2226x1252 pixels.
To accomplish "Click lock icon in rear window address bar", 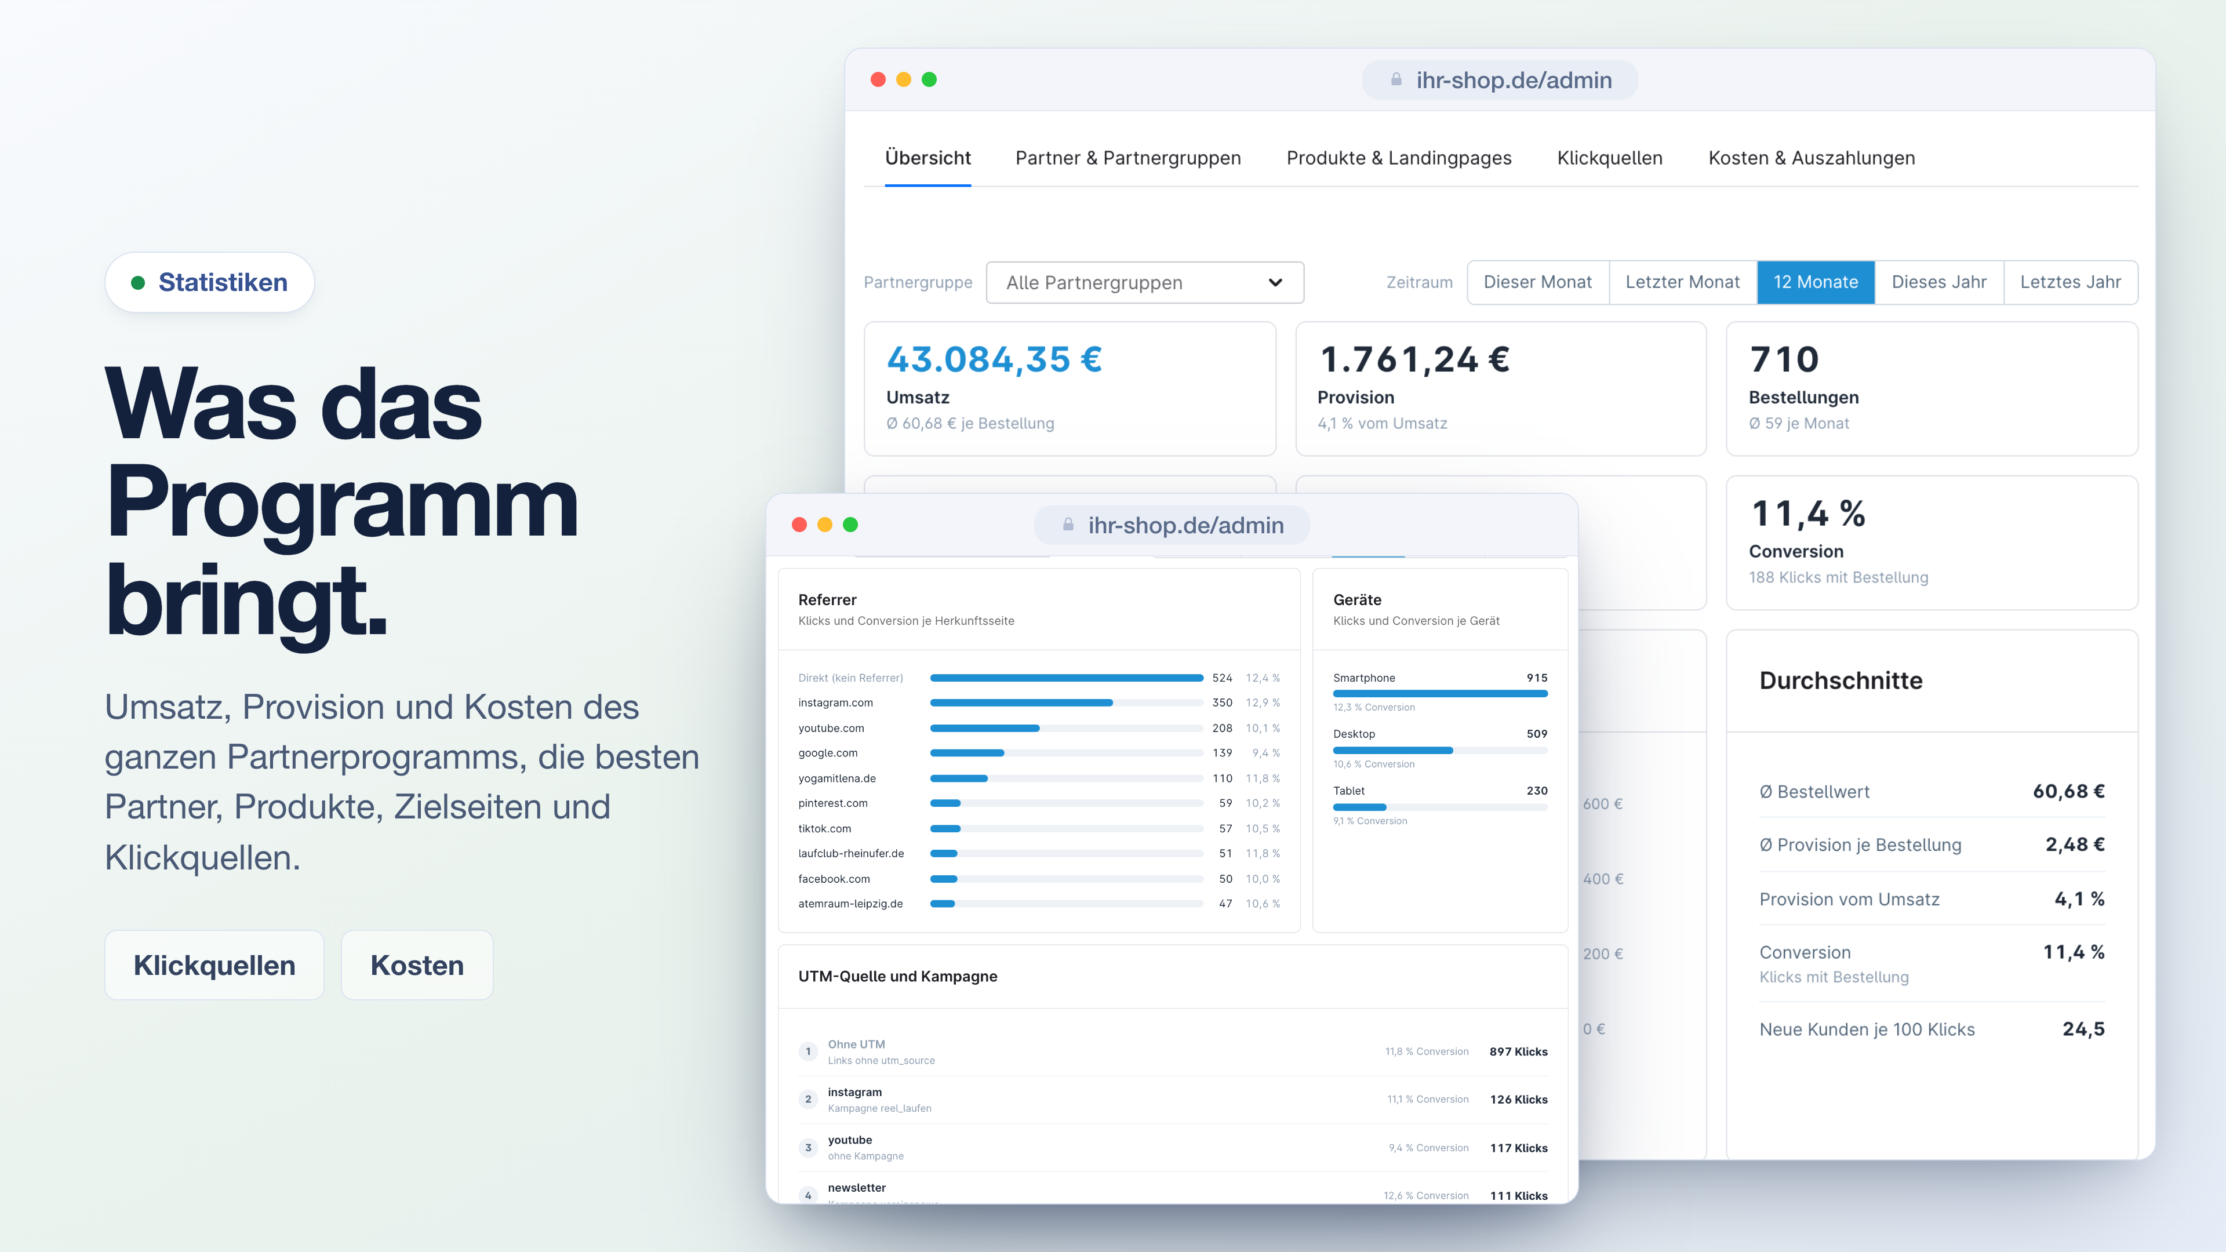I will (1395, 79).
